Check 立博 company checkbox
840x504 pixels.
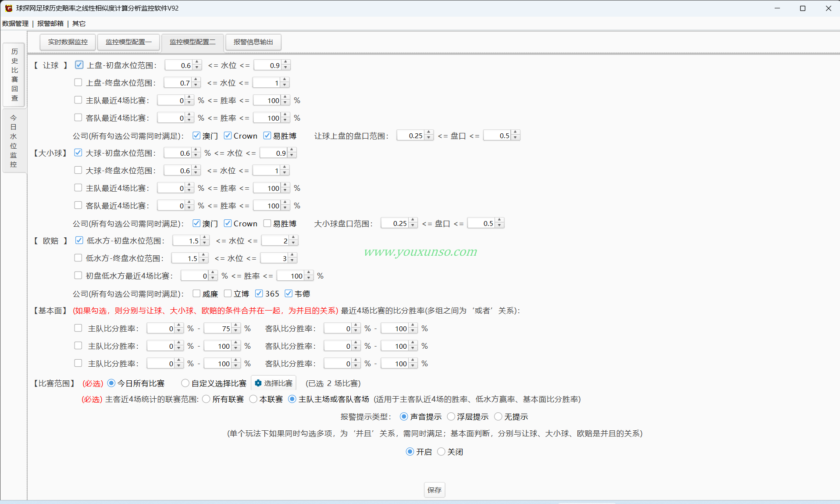[228, 293]
